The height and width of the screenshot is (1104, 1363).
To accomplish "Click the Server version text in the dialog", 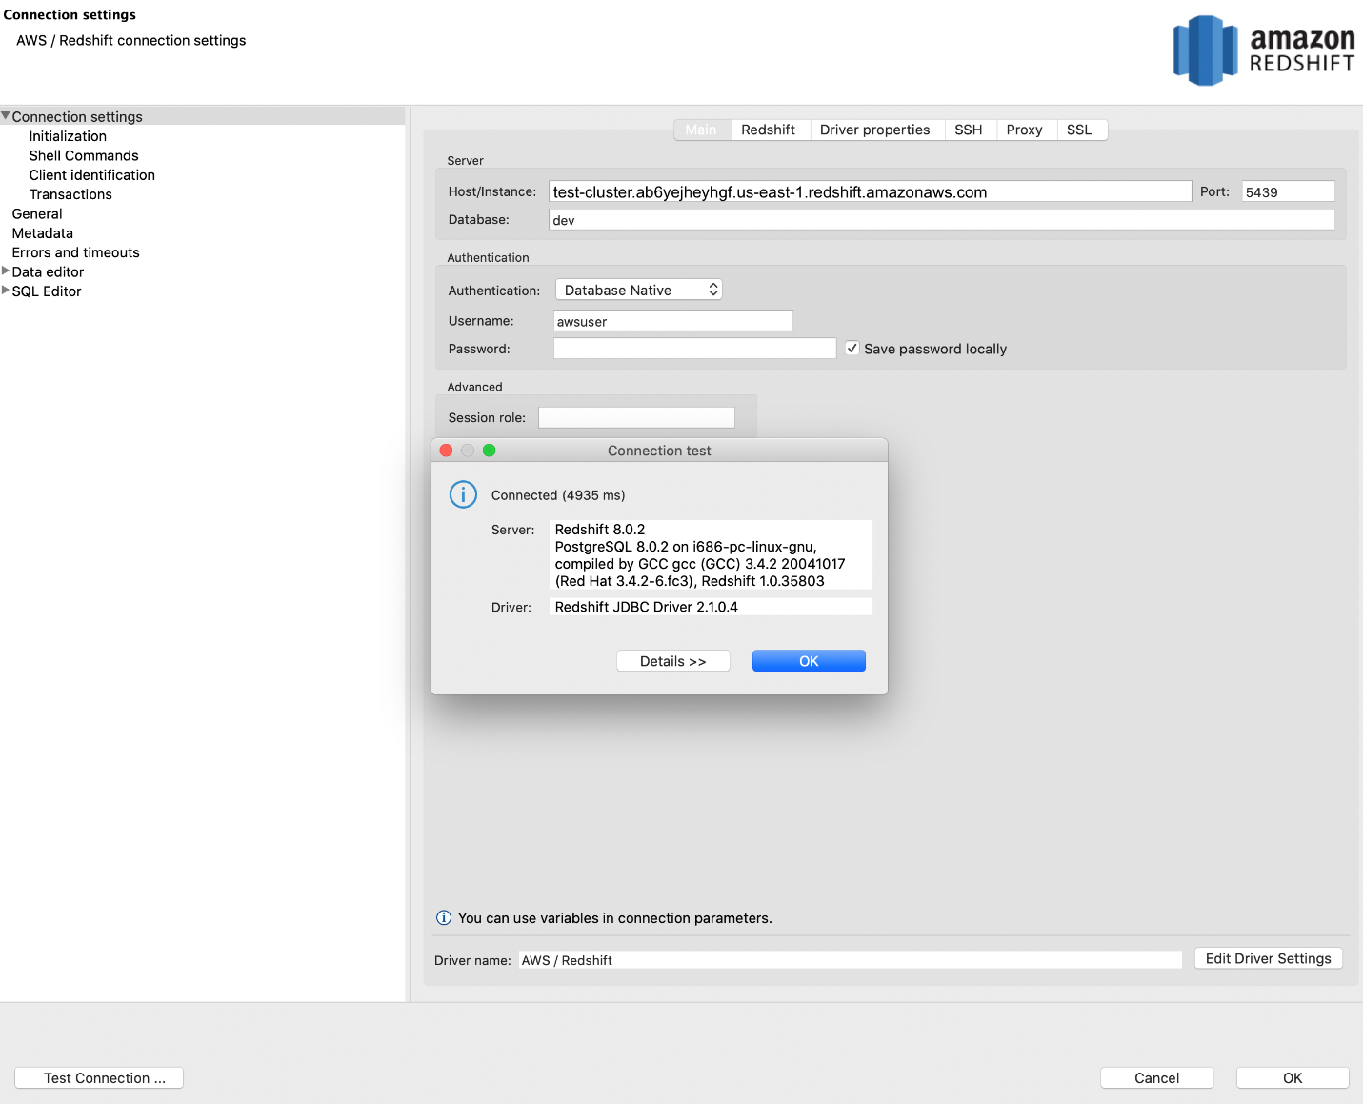I will pos(711,555).
